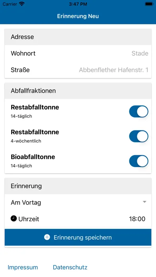Tap the Wi-Fi icon in status bar
The width and height of the screenshot is (156, 277).
tap(22, 4)
